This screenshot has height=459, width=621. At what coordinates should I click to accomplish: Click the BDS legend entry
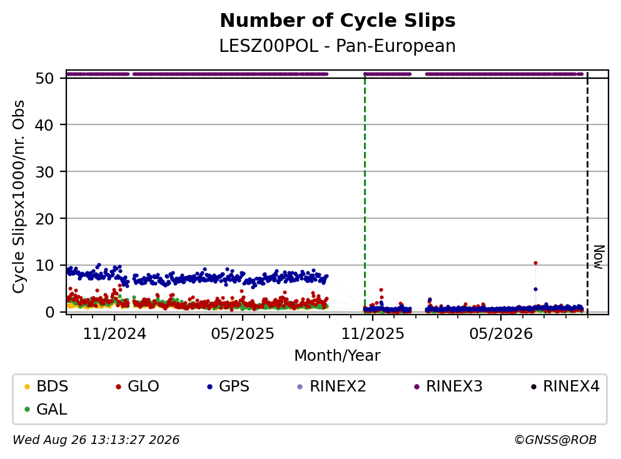click(x=46, y=386)
